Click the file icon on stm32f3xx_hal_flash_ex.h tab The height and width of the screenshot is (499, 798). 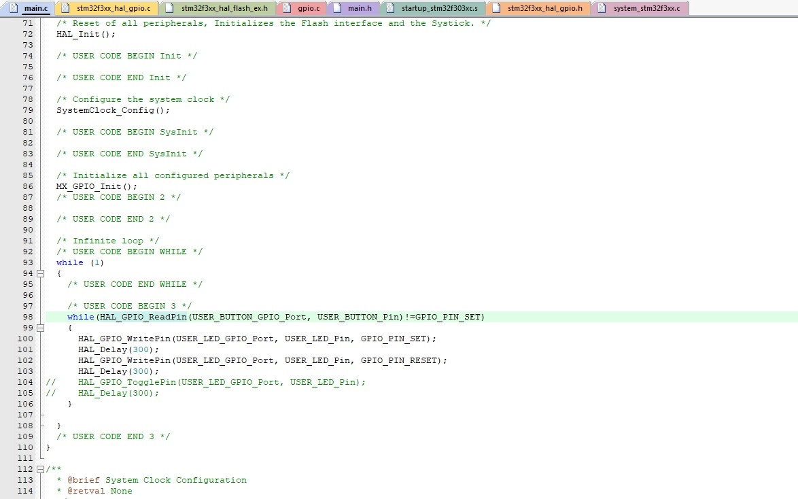click(x=170, y=8)
